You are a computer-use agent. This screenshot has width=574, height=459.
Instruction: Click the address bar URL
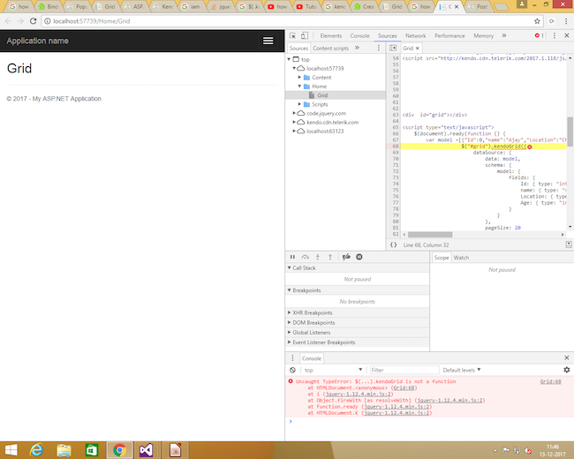click(x=92, y=21)
